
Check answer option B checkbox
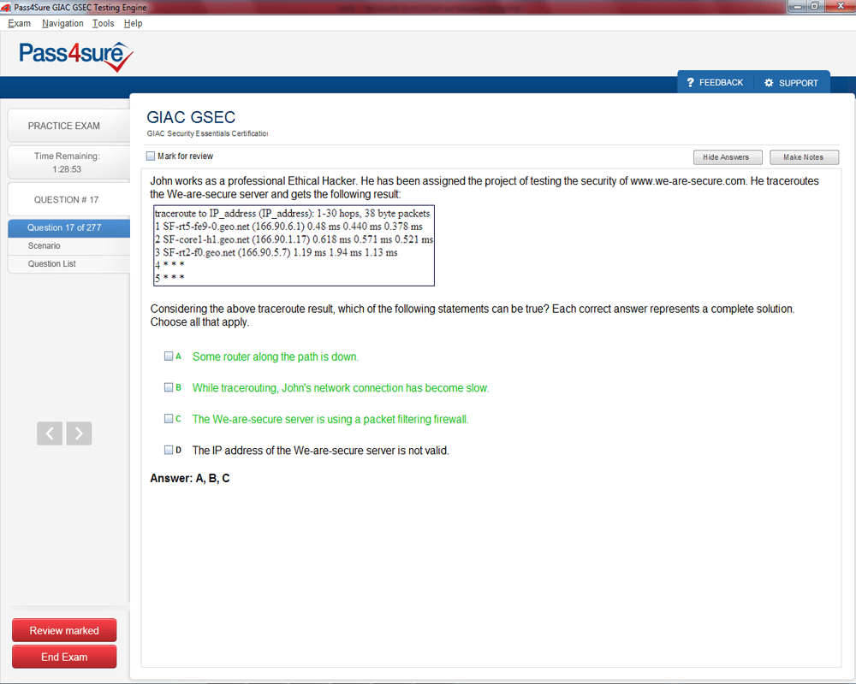tap(169, 387)
